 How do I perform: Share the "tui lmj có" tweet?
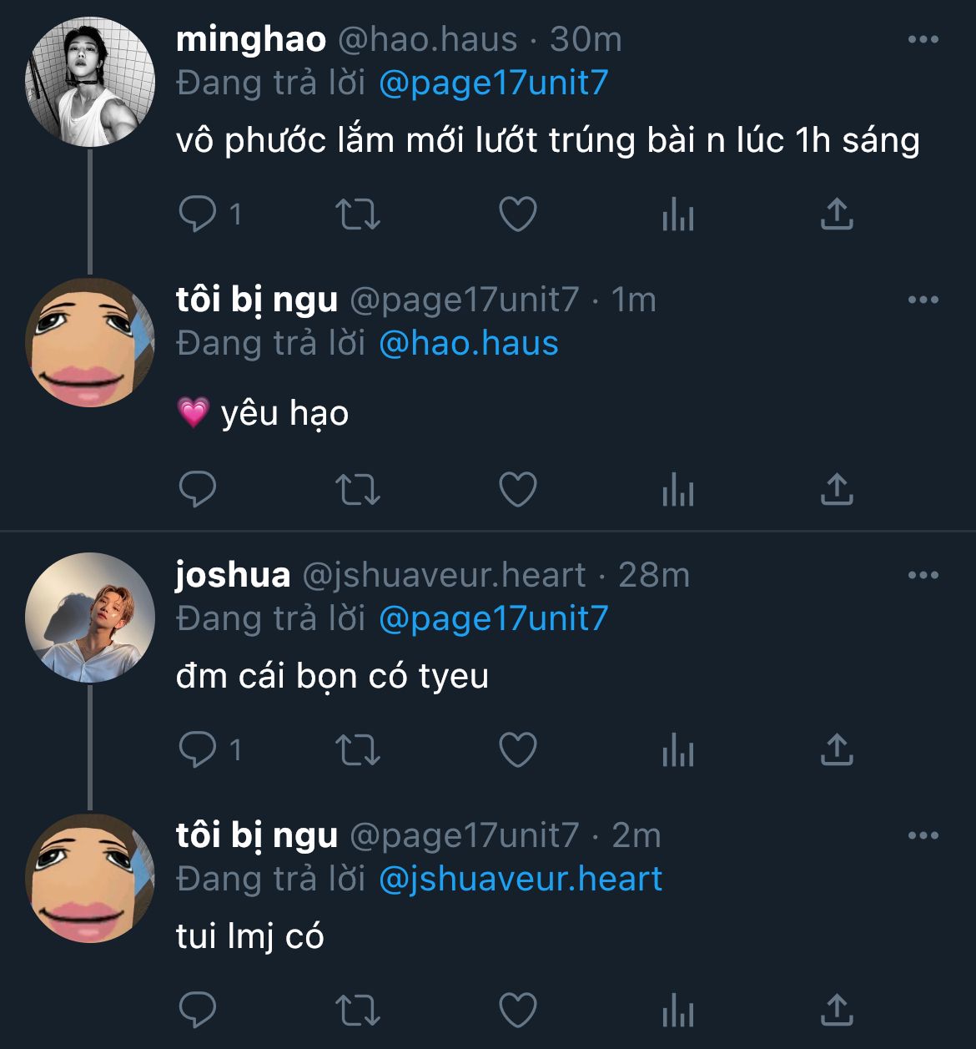pyautogui.click(x=837, y=1010)
